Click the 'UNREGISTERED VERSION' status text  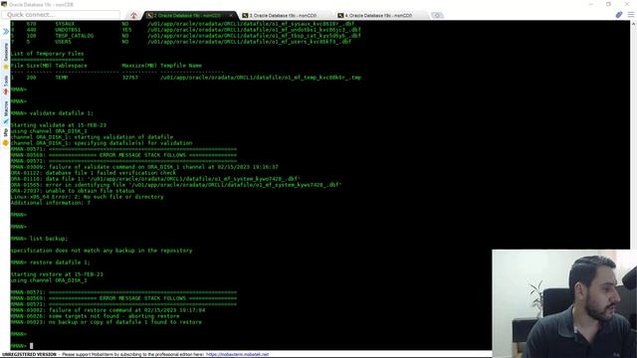click(29, 354)
